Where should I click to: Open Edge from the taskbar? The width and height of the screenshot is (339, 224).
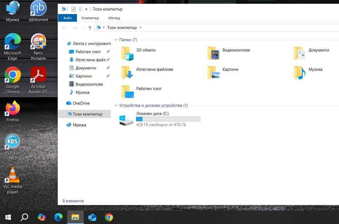(x=58, y=217)
